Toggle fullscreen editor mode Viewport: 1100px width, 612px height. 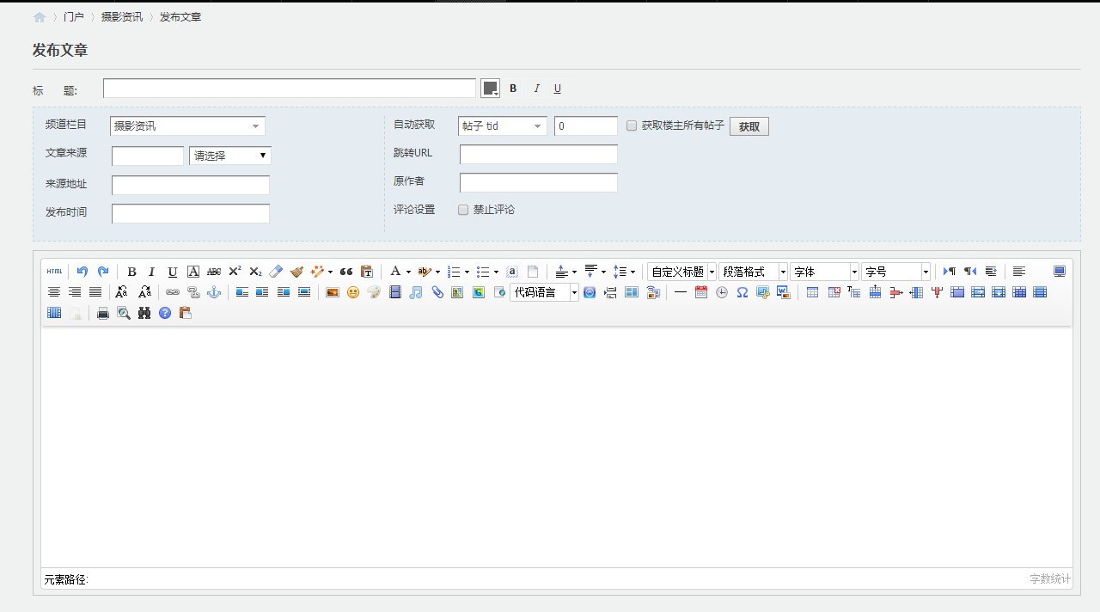[x=1060, y=272]
